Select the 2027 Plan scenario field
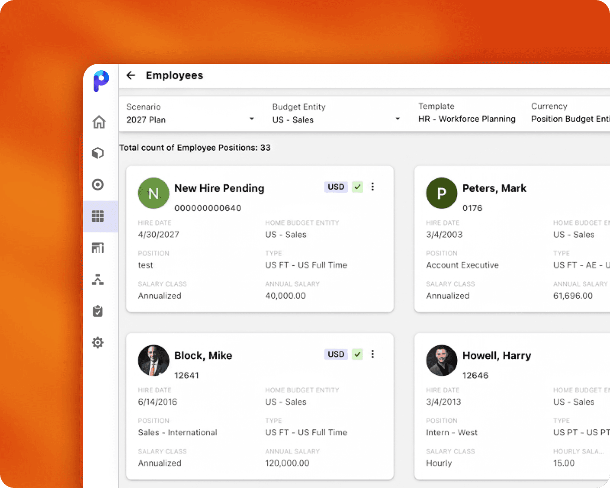This screenshot has width=610, height=488. click(x=190, y=120)
